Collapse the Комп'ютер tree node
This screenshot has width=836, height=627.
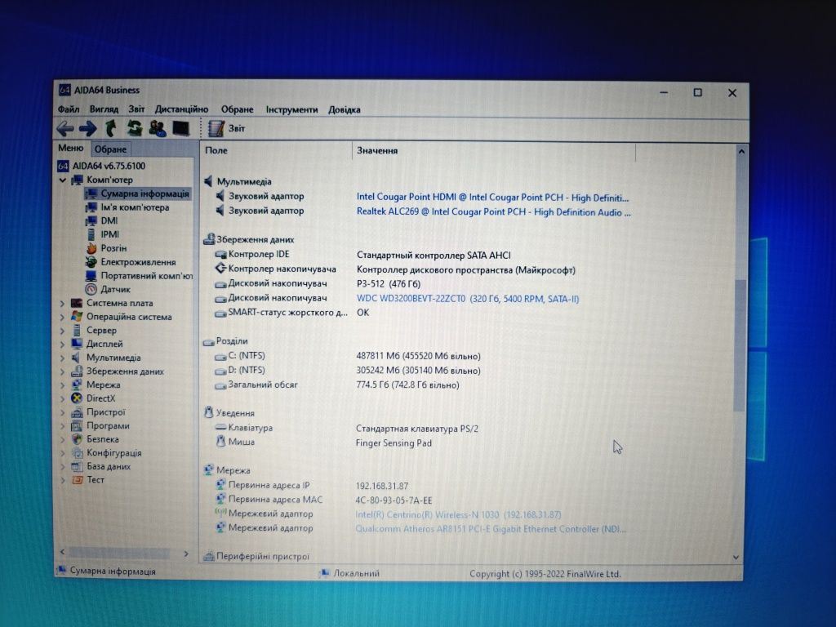[x=62, y=180]
